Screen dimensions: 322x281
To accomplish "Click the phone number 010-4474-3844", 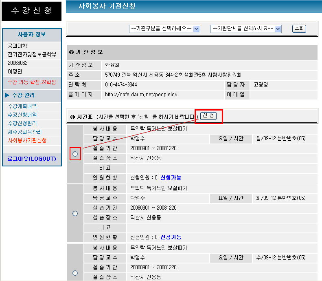I will (121, 84).
